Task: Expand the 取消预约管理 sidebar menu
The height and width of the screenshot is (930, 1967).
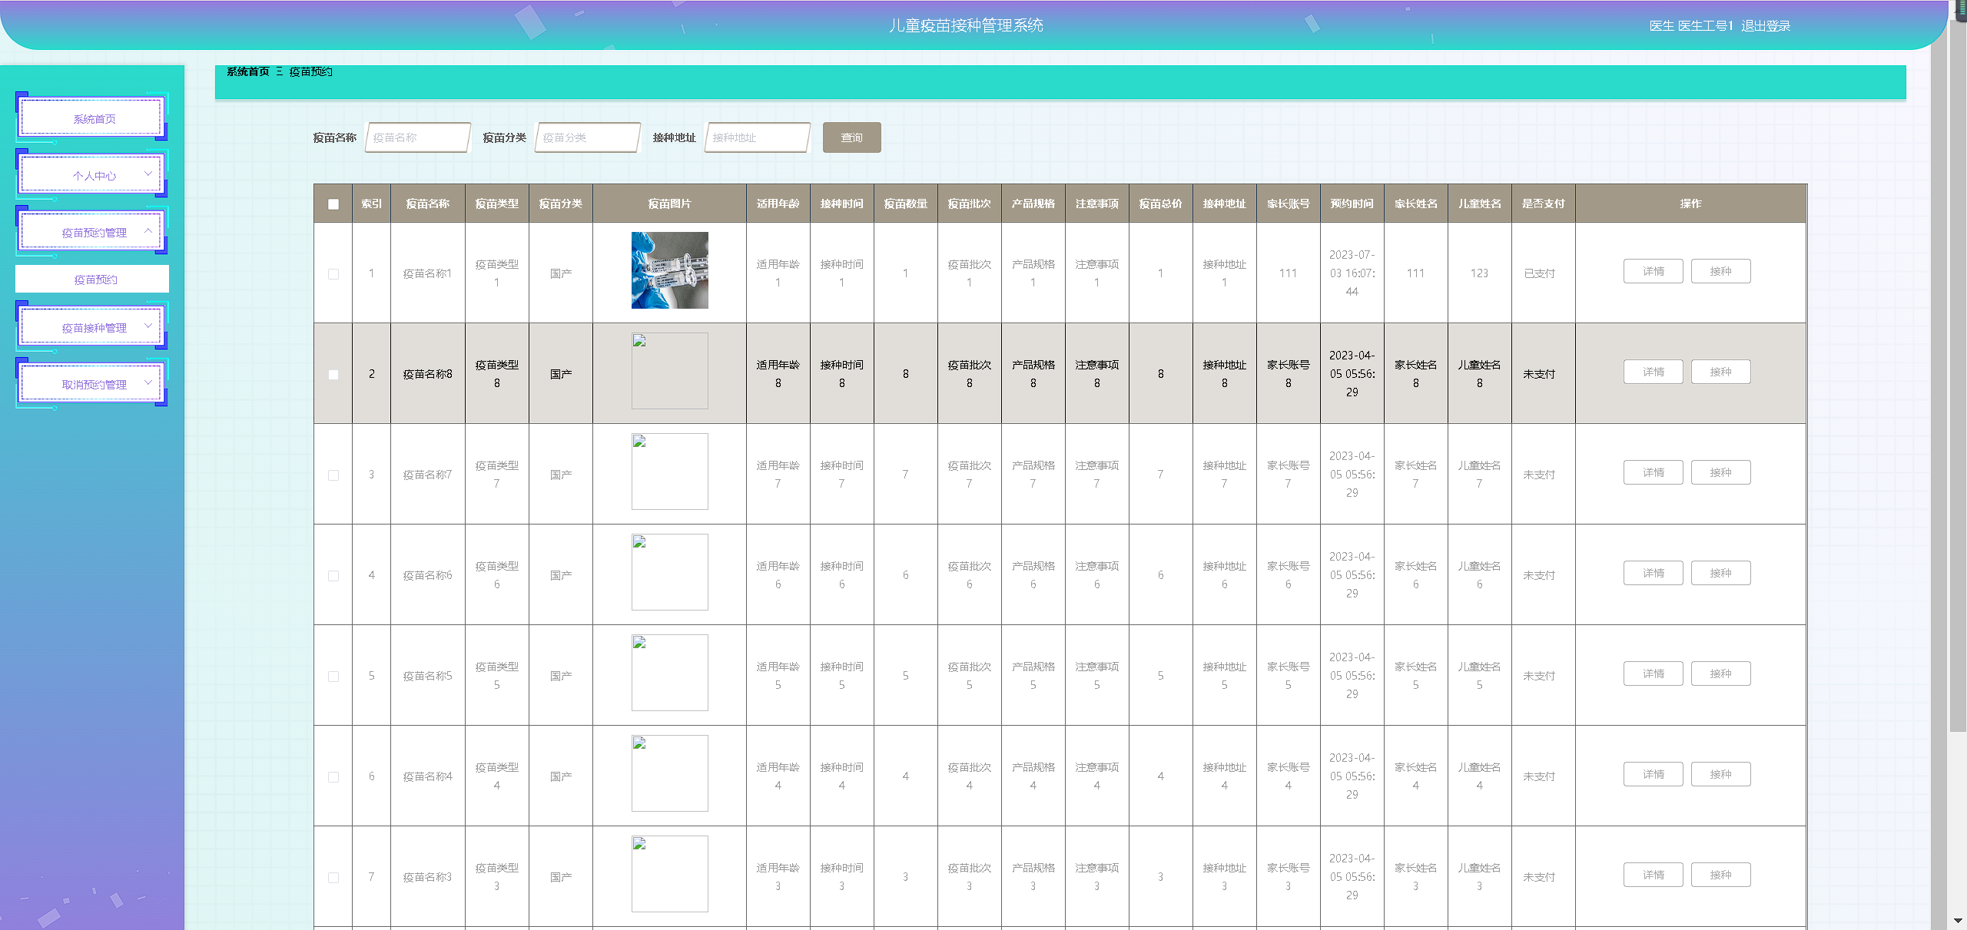Action: coord(94,385)
